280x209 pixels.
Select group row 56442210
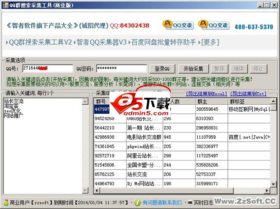tap(182, 128)
